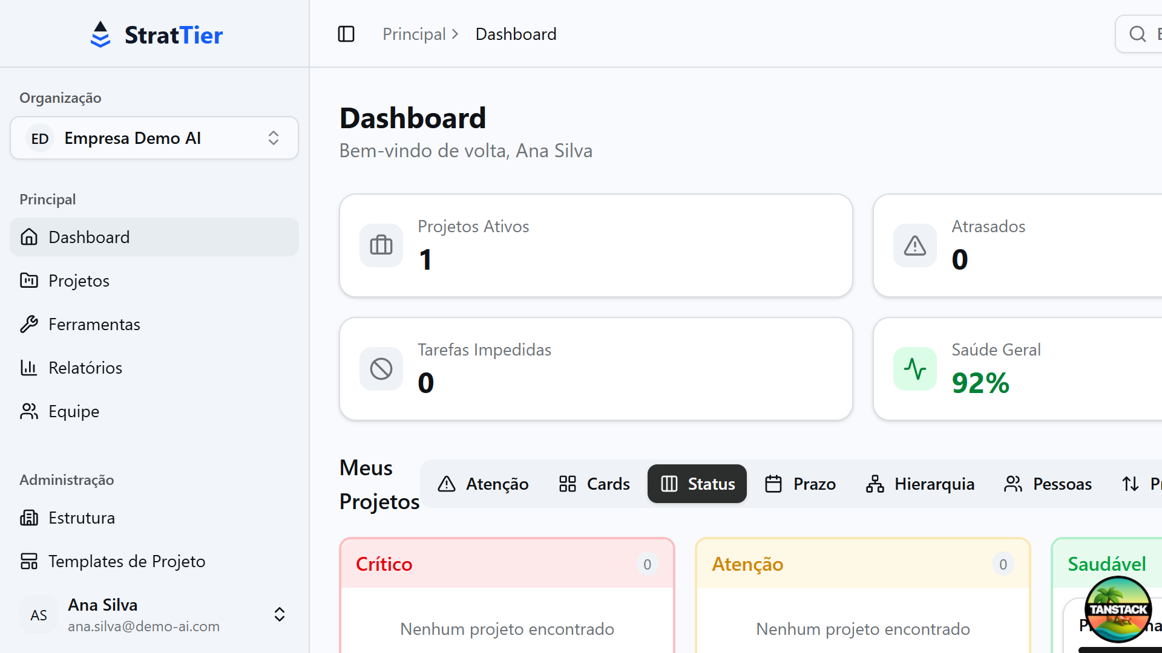Select the Equipe people icon
Image resolution: width=1162 pixels, height=653 pixels.
point(28,411)
